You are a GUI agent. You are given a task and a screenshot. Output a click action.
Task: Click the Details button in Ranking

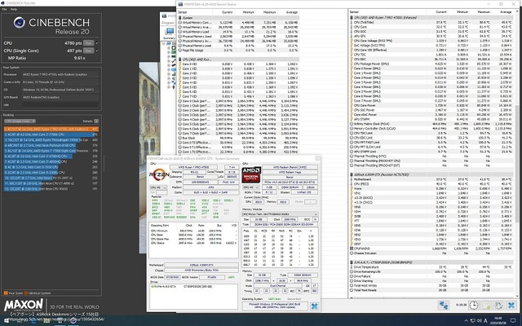pos(96,121)
